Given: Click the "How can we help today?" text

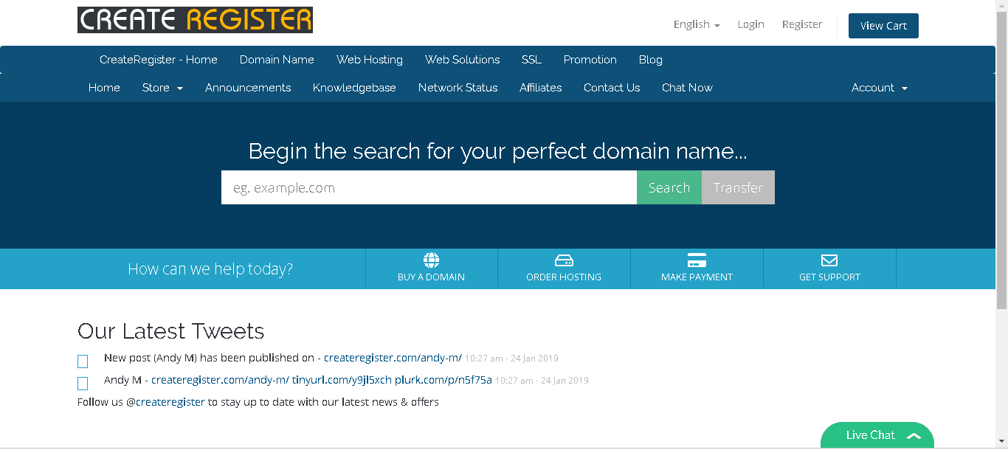Looking at the screenshot, I should pyautogui.click(x=210, y=269).
